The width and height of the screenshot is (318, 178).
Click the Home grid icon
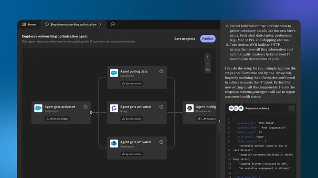24,24
